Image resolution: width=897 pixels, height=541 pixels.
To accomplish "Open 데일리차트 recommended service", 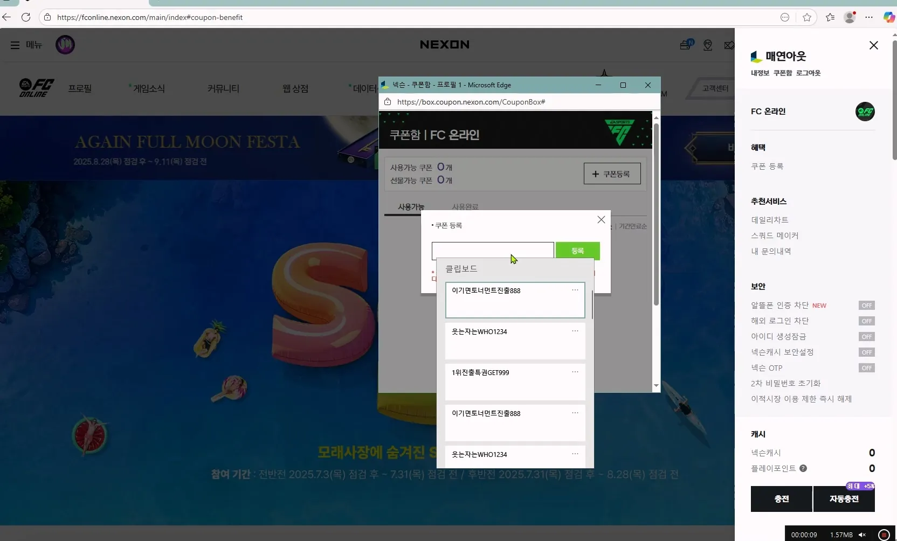I will tap(770, 220).
